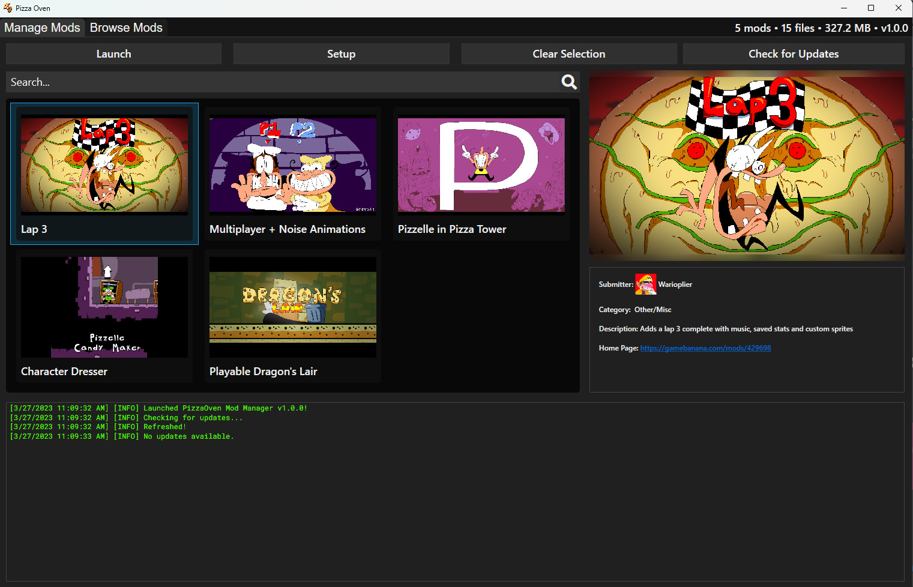Click 'Playable Dragon's Lair' title text
This screenshot has width=913, height=587.
[264, 372]
